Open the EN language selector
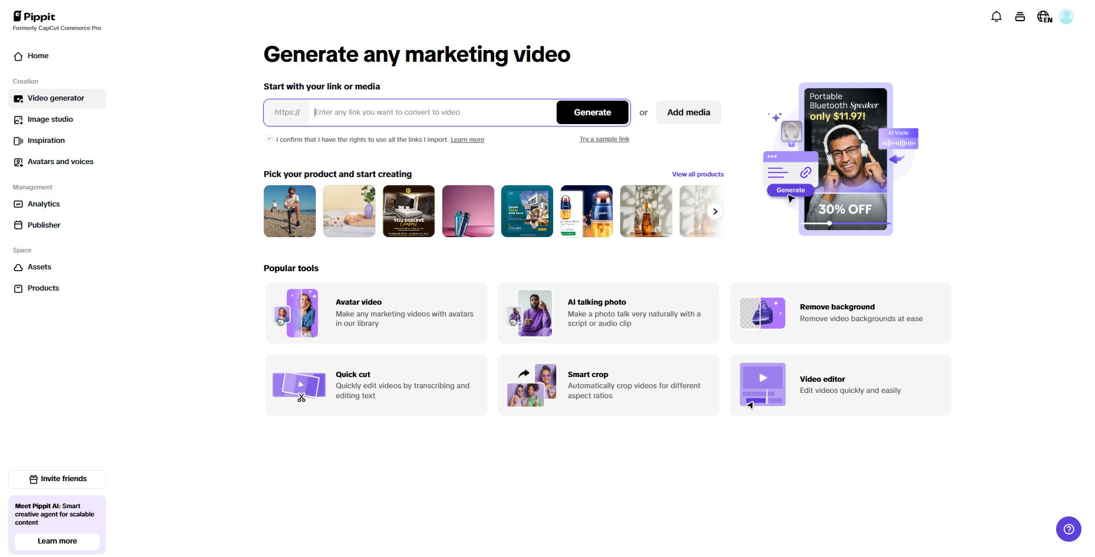Viewport: 1095px width, 557px height. click(1044, 16)
